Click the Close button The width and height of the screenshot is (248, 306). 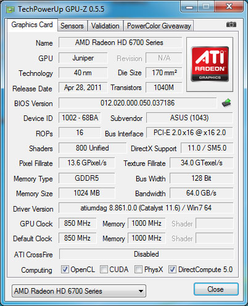pyautogui.click(x=216, y=289)
